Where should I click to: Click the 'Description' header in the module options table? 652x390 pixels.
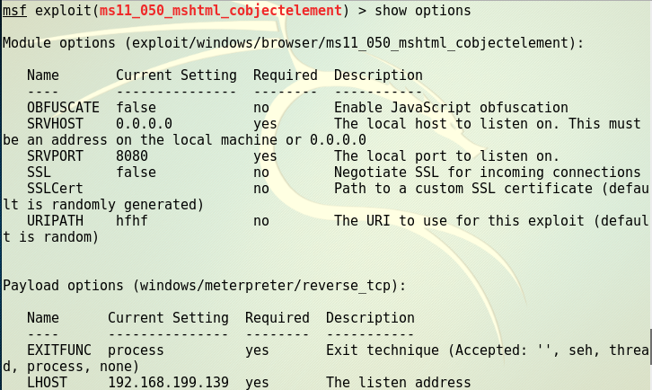(x=378, y=75)
